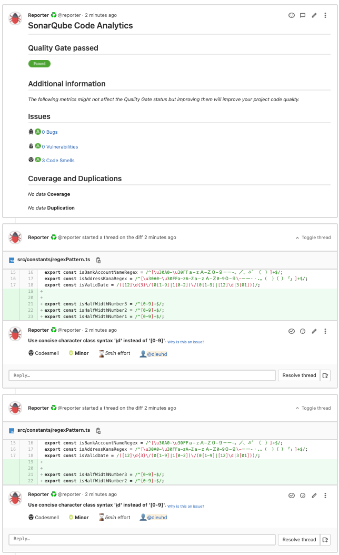339x555 pixels.
Task: Open regexPattern.ts file link in second thread
Action: pos(54,430)
